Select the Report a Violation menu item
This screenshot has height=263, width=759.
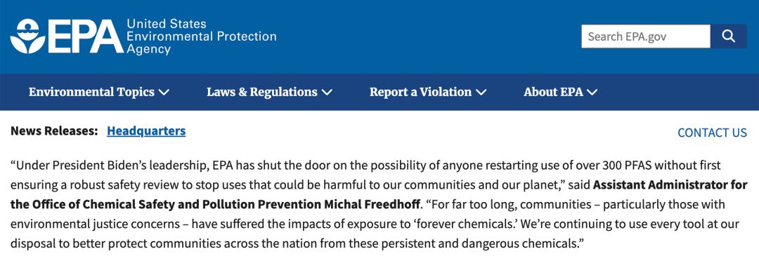[x=420, y=92]
